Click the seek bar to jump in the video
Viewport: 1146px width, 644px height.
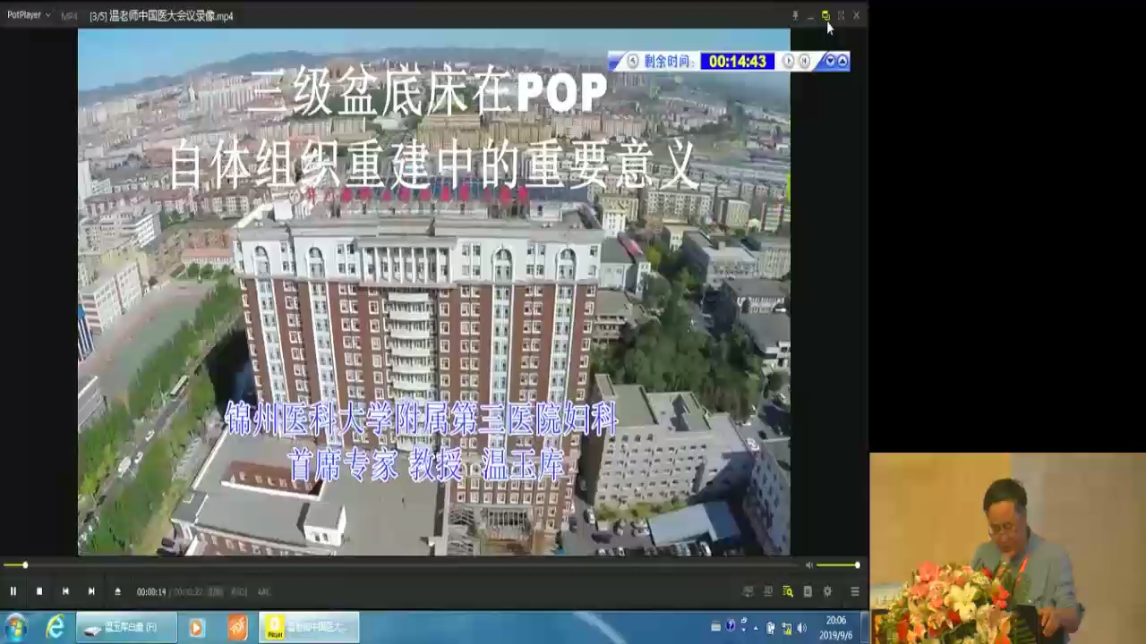point(403,565)
